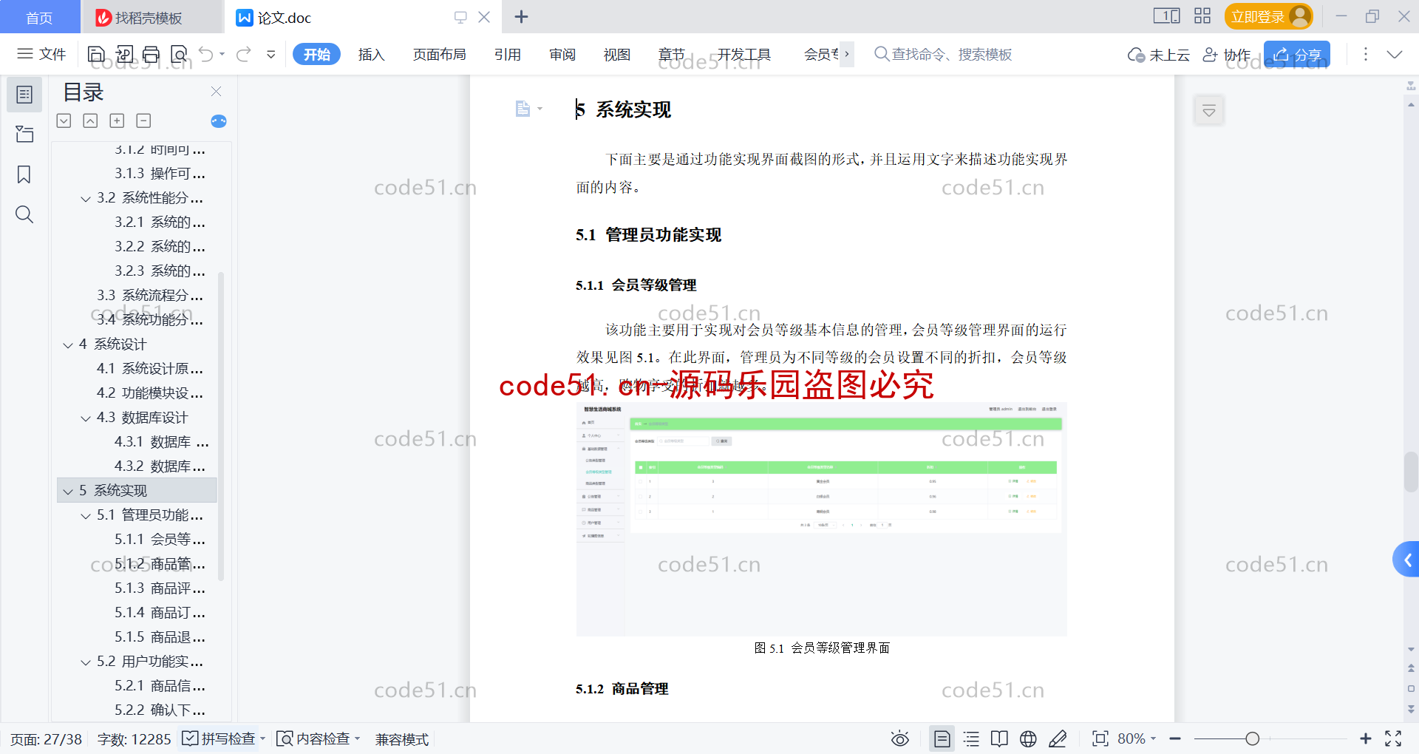Open the find sidebar search icon

pyautogui.click(x=24, y=214)
